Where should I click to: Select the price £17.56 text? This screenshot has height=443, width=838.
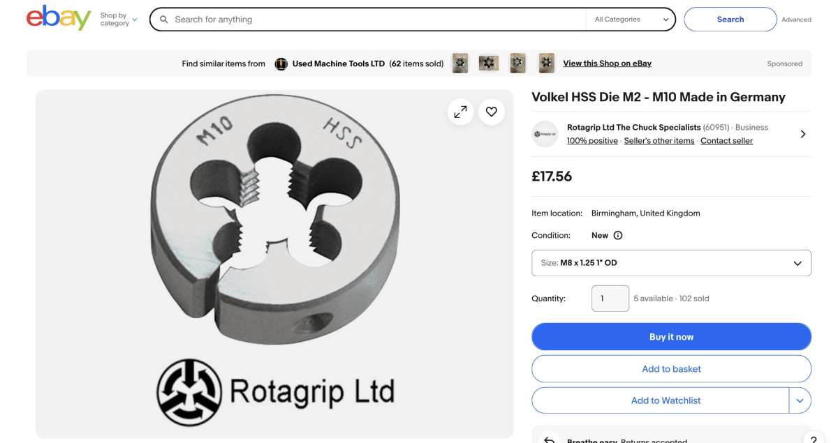pyautogui.click(x=552, y=177)
